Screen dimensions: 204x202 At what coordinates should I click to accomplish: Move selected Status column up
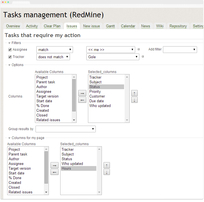click(x=134, y=93)
